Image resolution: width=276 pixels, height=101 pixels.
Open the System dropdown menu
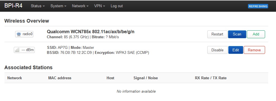(58, 6)
